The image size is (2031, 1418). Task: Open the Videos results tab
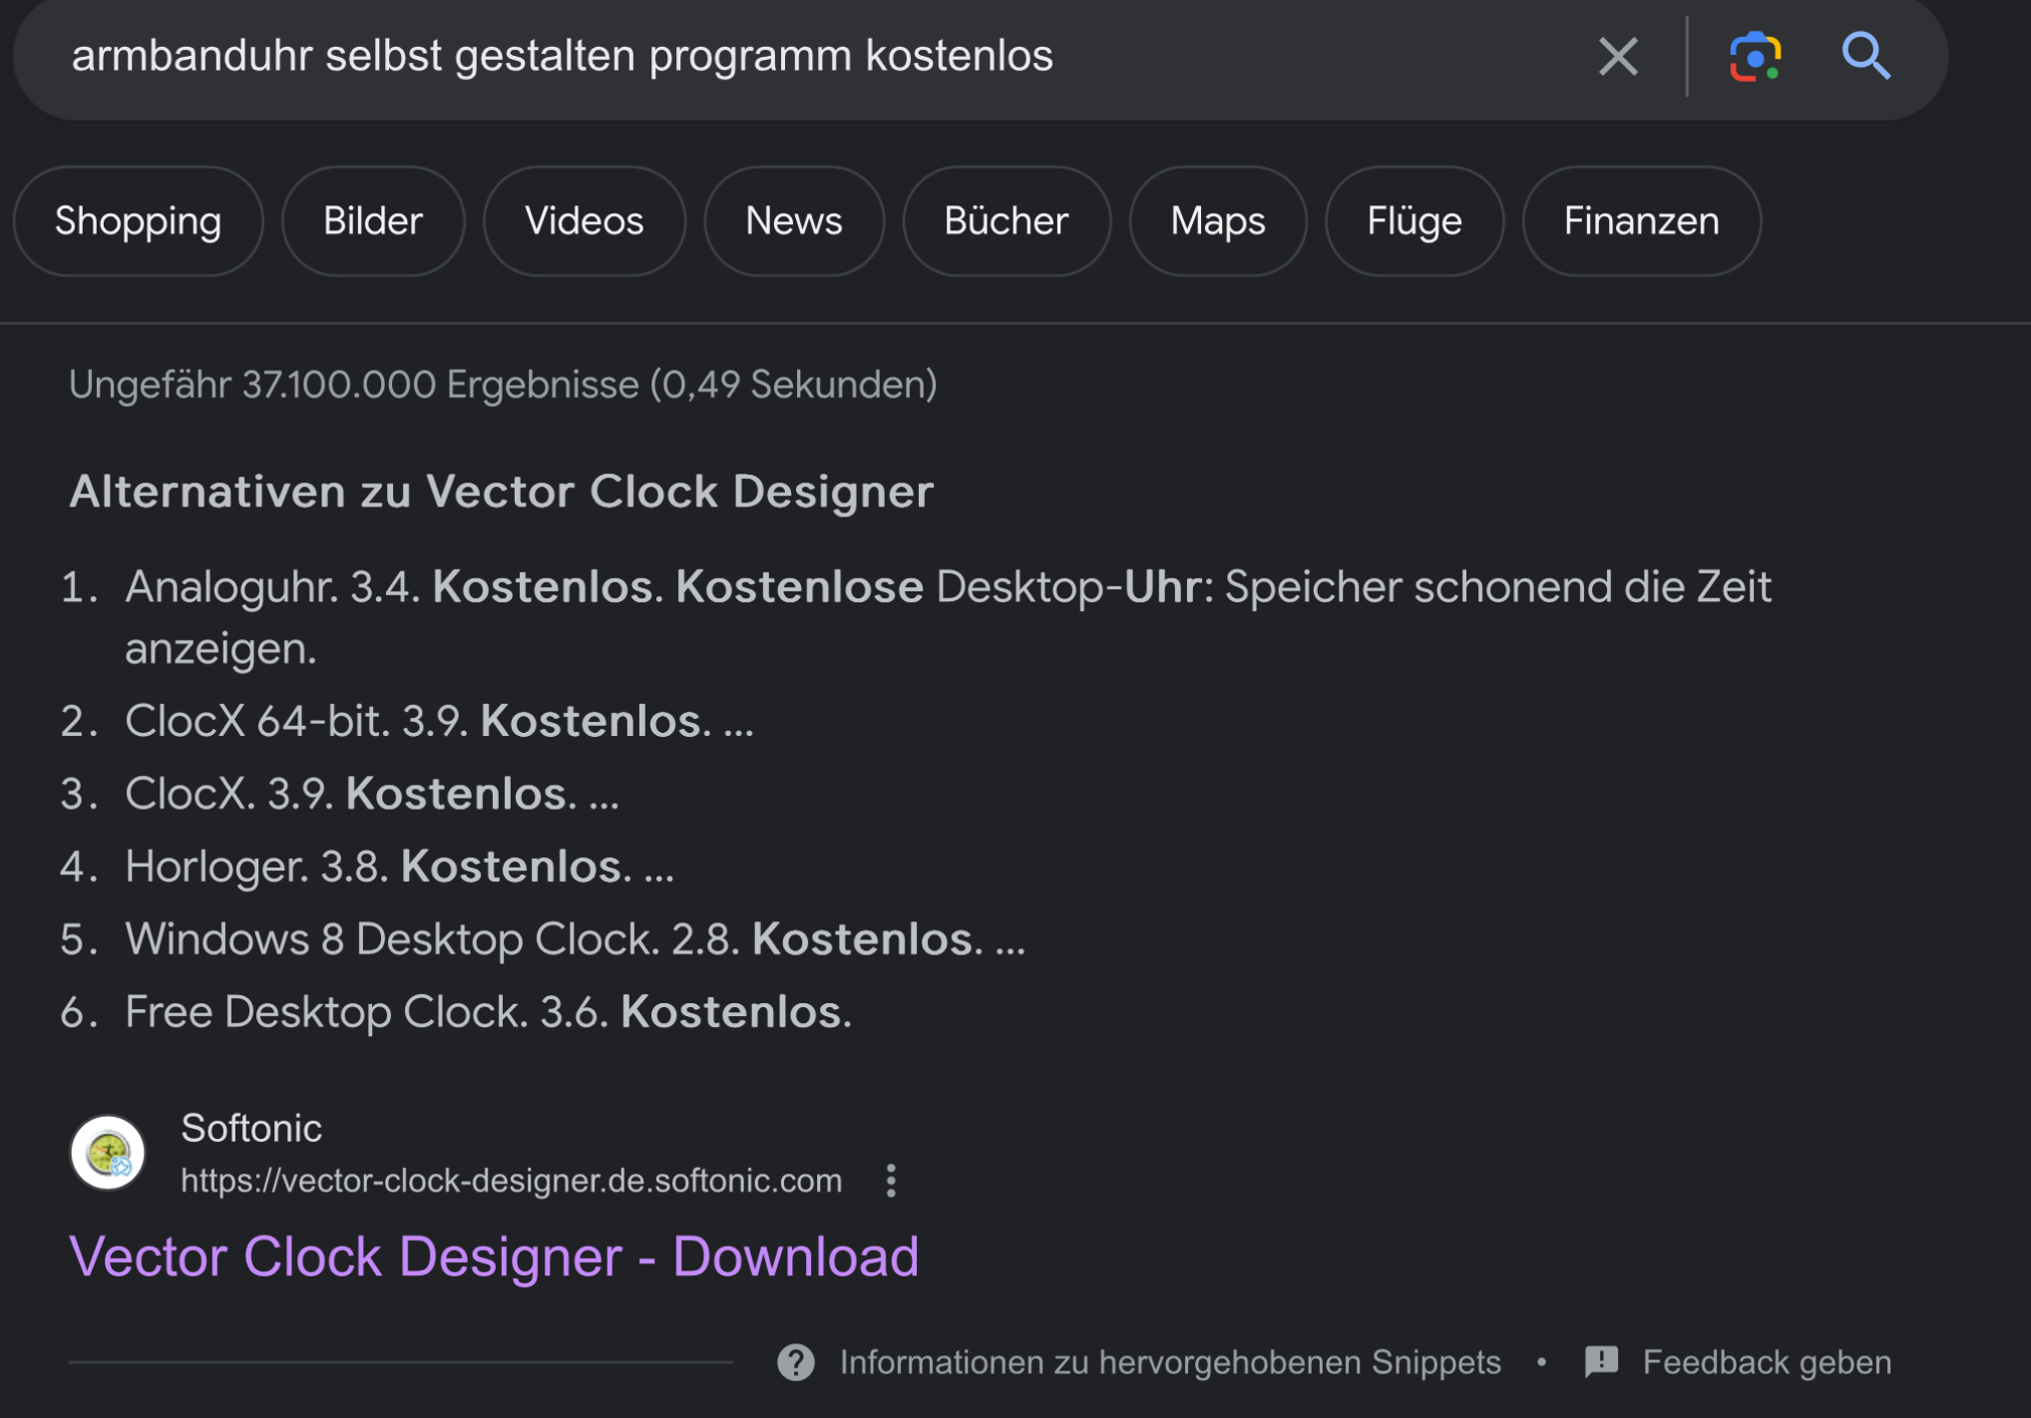click(585, 221)
